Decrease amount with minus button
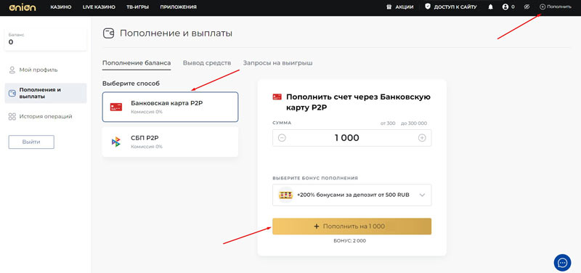The image size is (581, 273). pos(282,138)
